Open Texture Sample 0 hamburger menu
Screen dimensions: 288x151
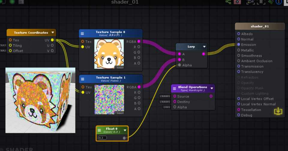(82, 34)
